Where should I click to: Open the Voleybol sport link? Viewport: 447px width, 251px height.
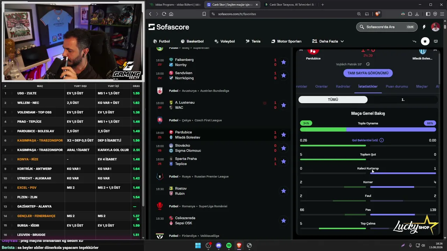pyautogui.click(x=225, y=41)
